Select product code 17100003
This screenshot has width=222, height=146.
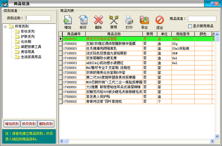pos(70,63)
